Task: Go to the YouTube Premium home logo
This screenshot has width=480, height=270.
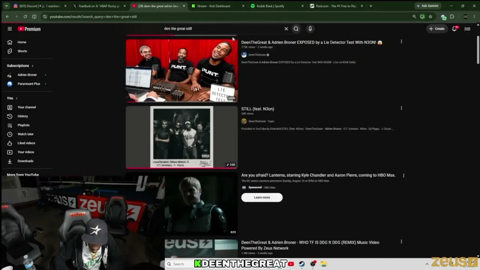Action: point(29,29)
